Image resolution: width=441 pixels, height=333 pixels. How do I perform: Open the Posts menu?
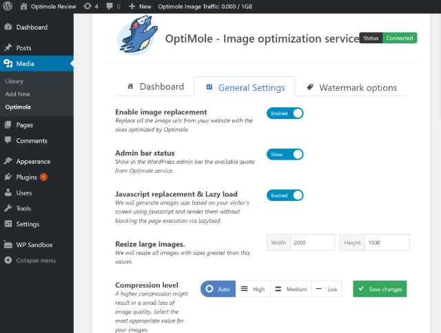[37, 47]
